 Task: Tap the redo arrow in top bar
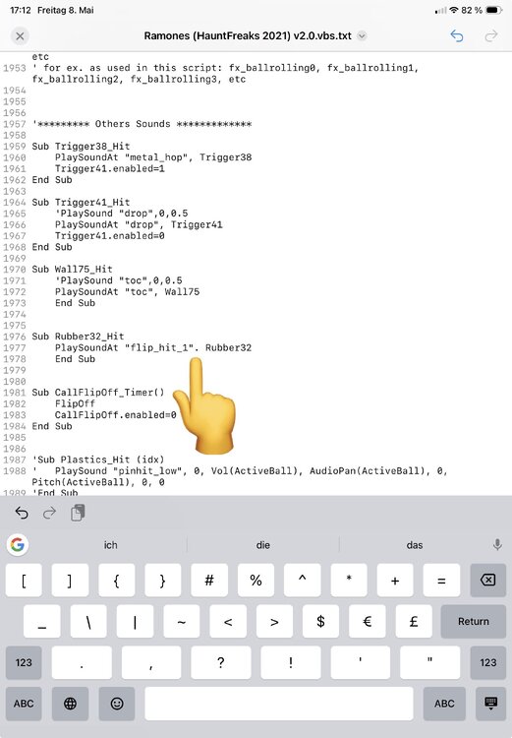click(490, 36)
